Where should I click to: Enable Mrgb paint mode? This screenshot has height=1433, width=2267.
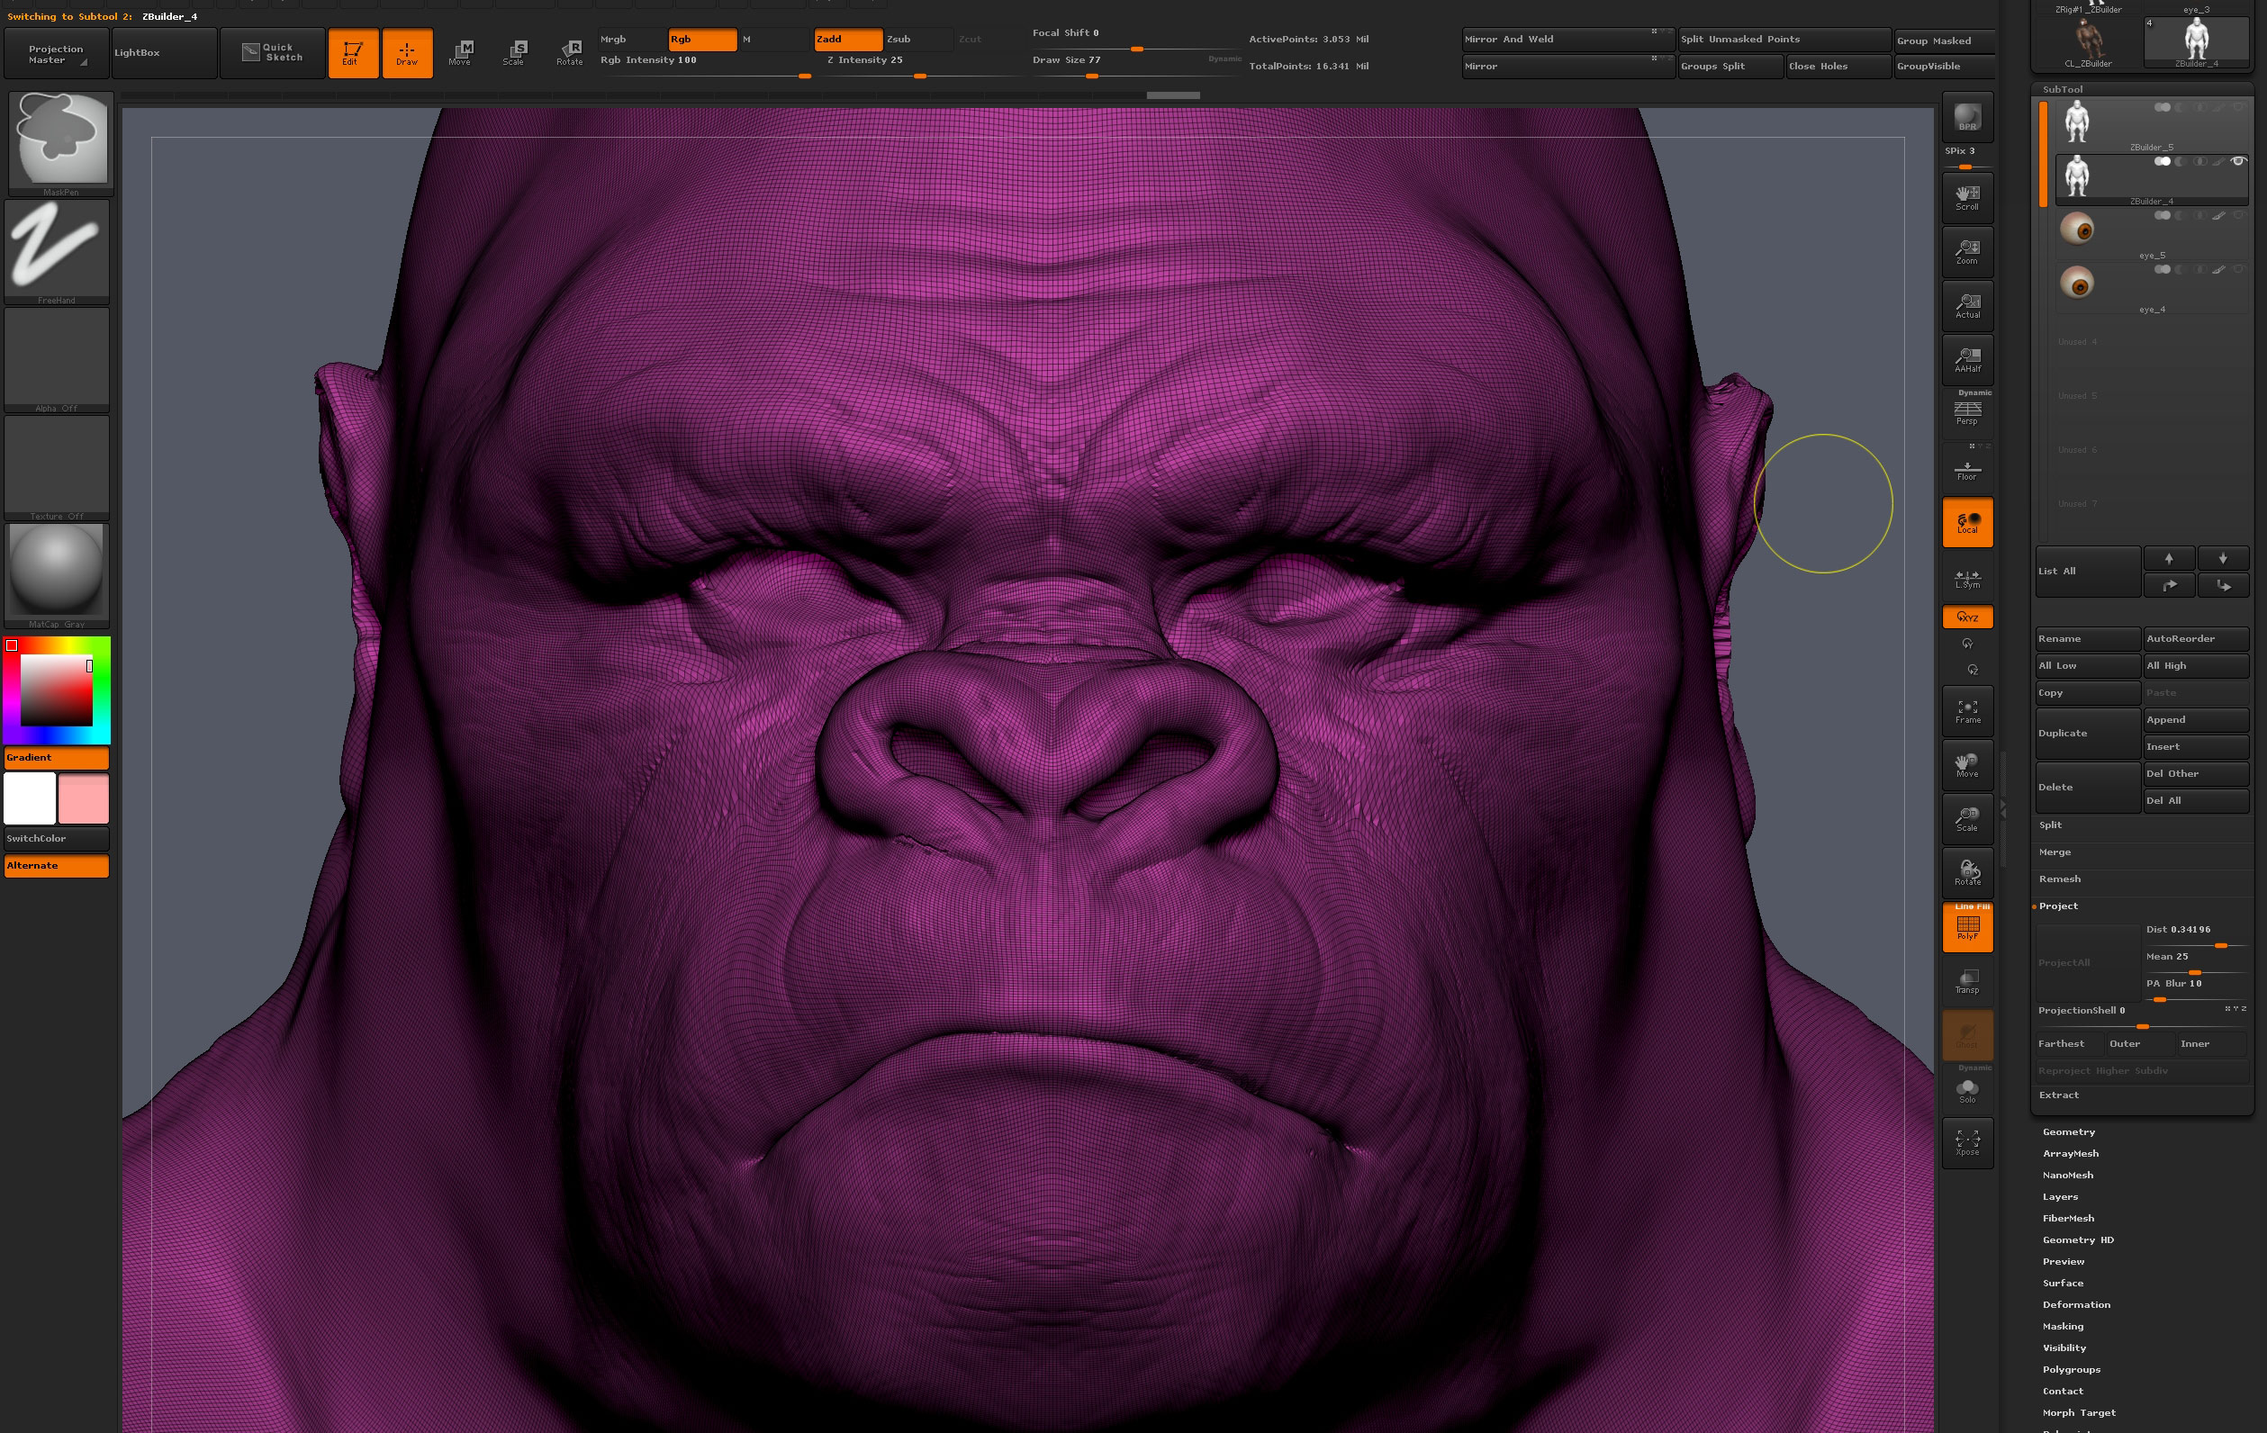tap(632, 40)
